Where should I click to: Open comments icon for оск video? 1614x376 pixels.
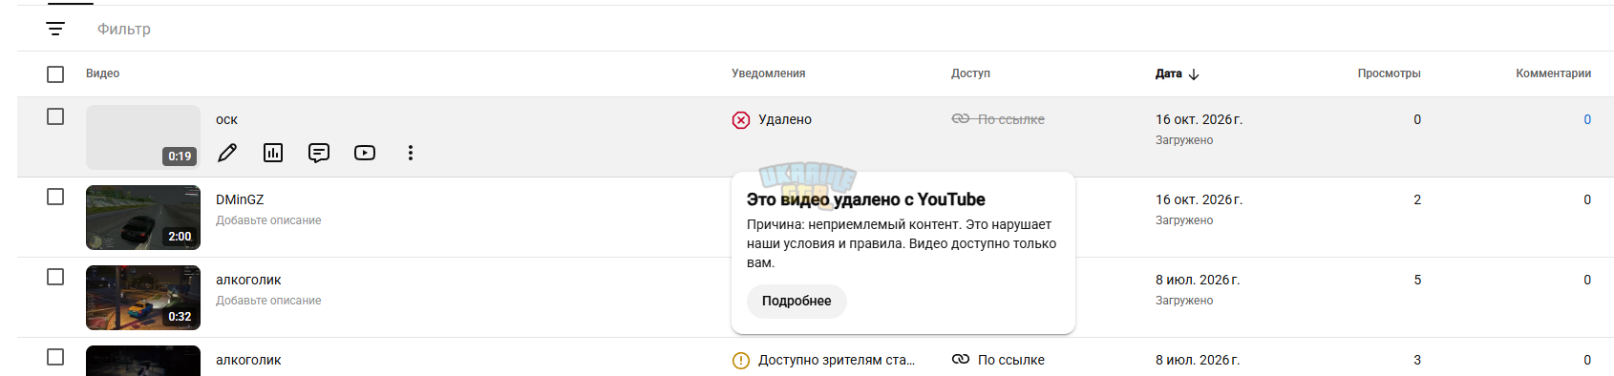tap(319, 153)
